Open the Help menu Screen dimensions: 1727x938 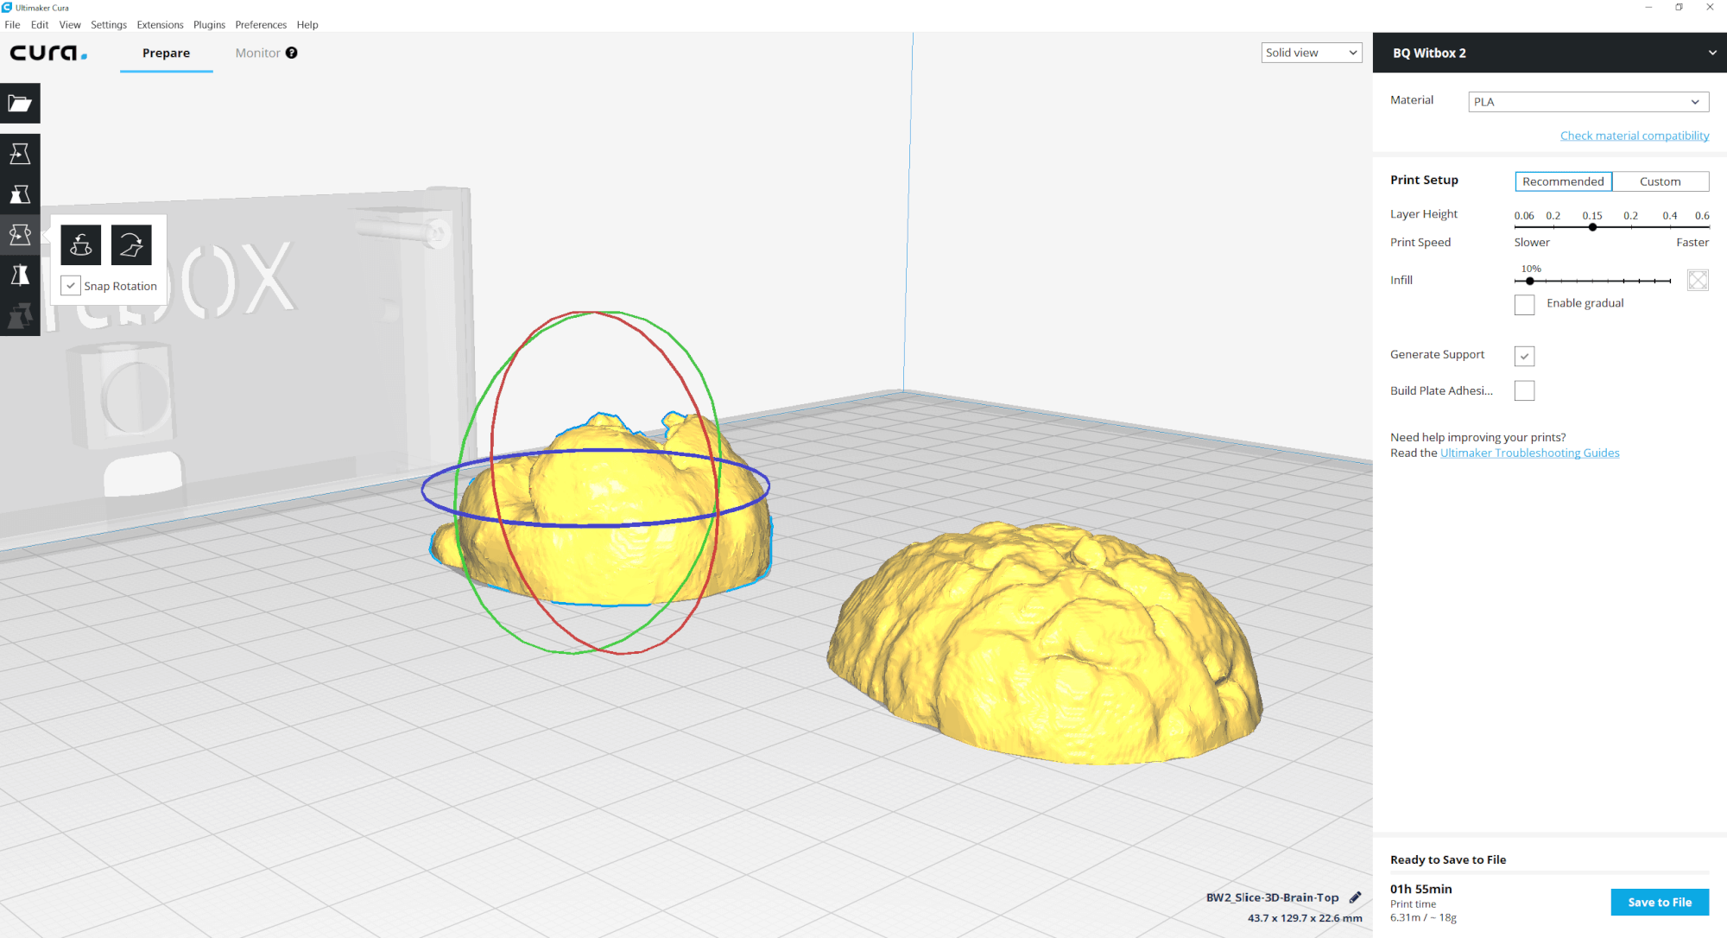pyautogui.click(x=307, y=24)
